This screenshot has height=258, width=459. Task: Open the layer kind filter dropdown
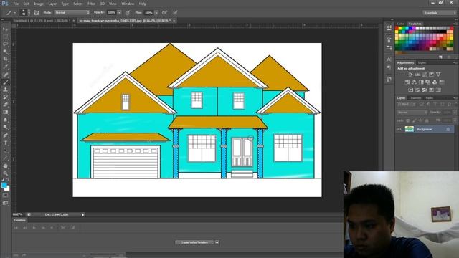[407, 104]
